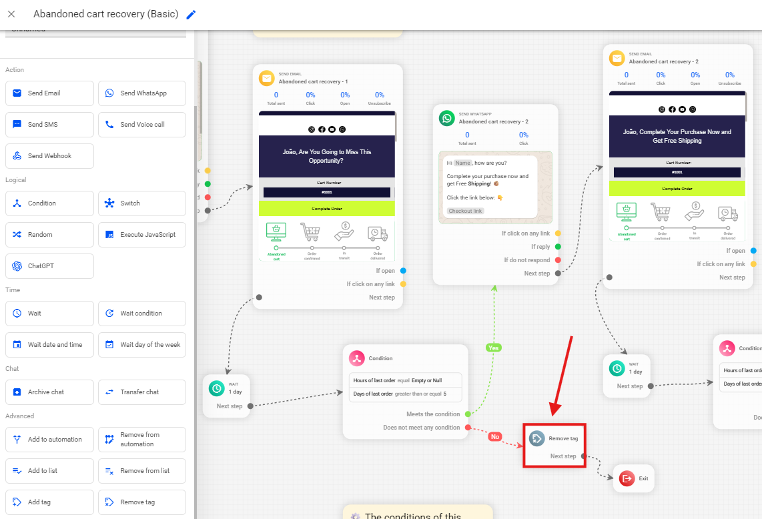The height and width of the screenshot is (519, 762).
Task: Click the red No branch label
Action: (494, 436)
